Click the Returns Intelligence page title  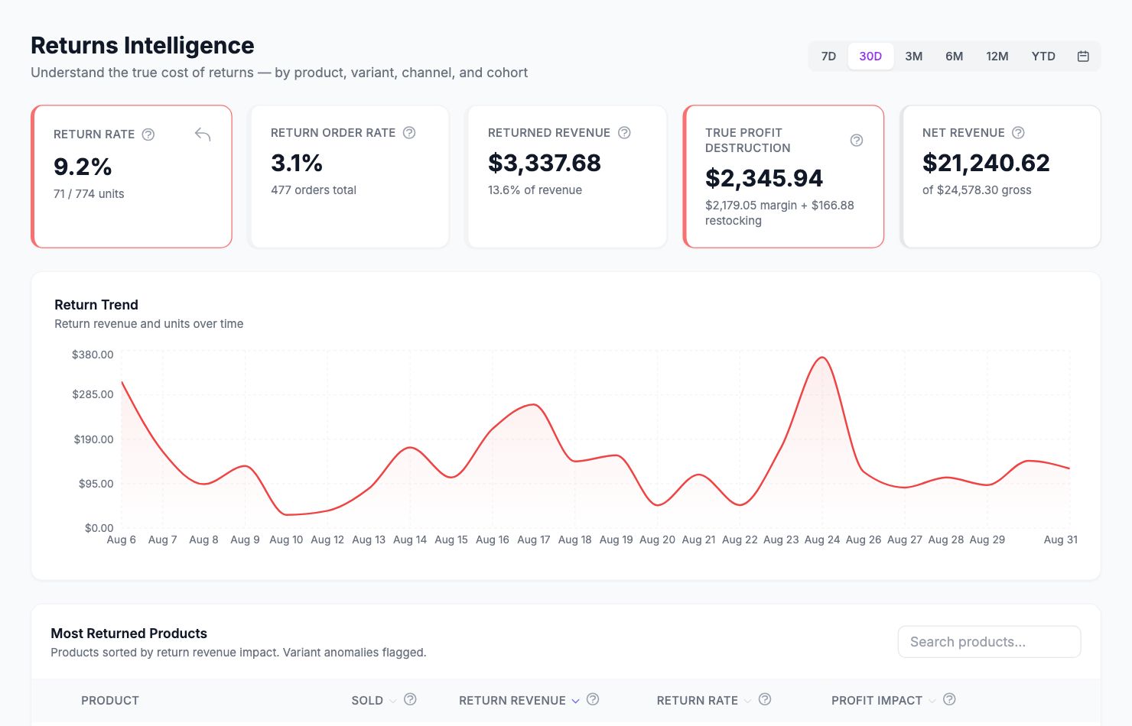tap(142, 46)
